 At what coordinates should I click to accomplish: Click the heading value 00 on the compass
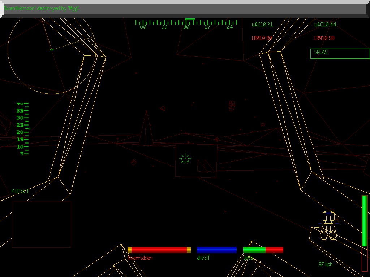(x=142, y=27)
